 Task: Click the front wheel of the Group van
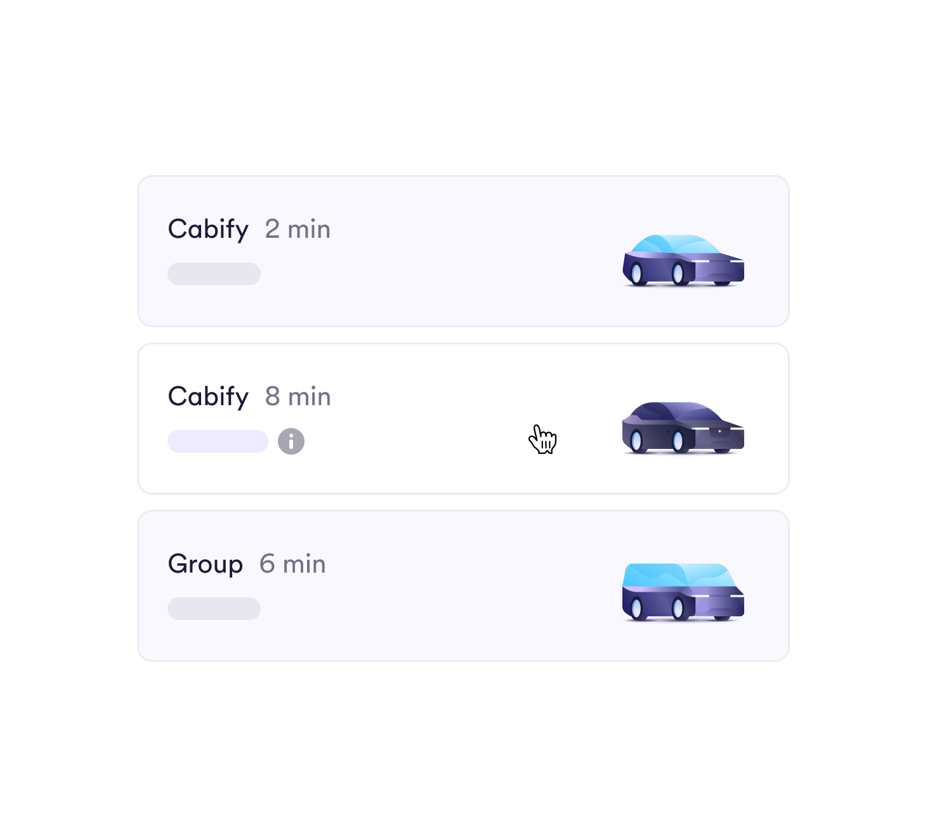[678, 608]
